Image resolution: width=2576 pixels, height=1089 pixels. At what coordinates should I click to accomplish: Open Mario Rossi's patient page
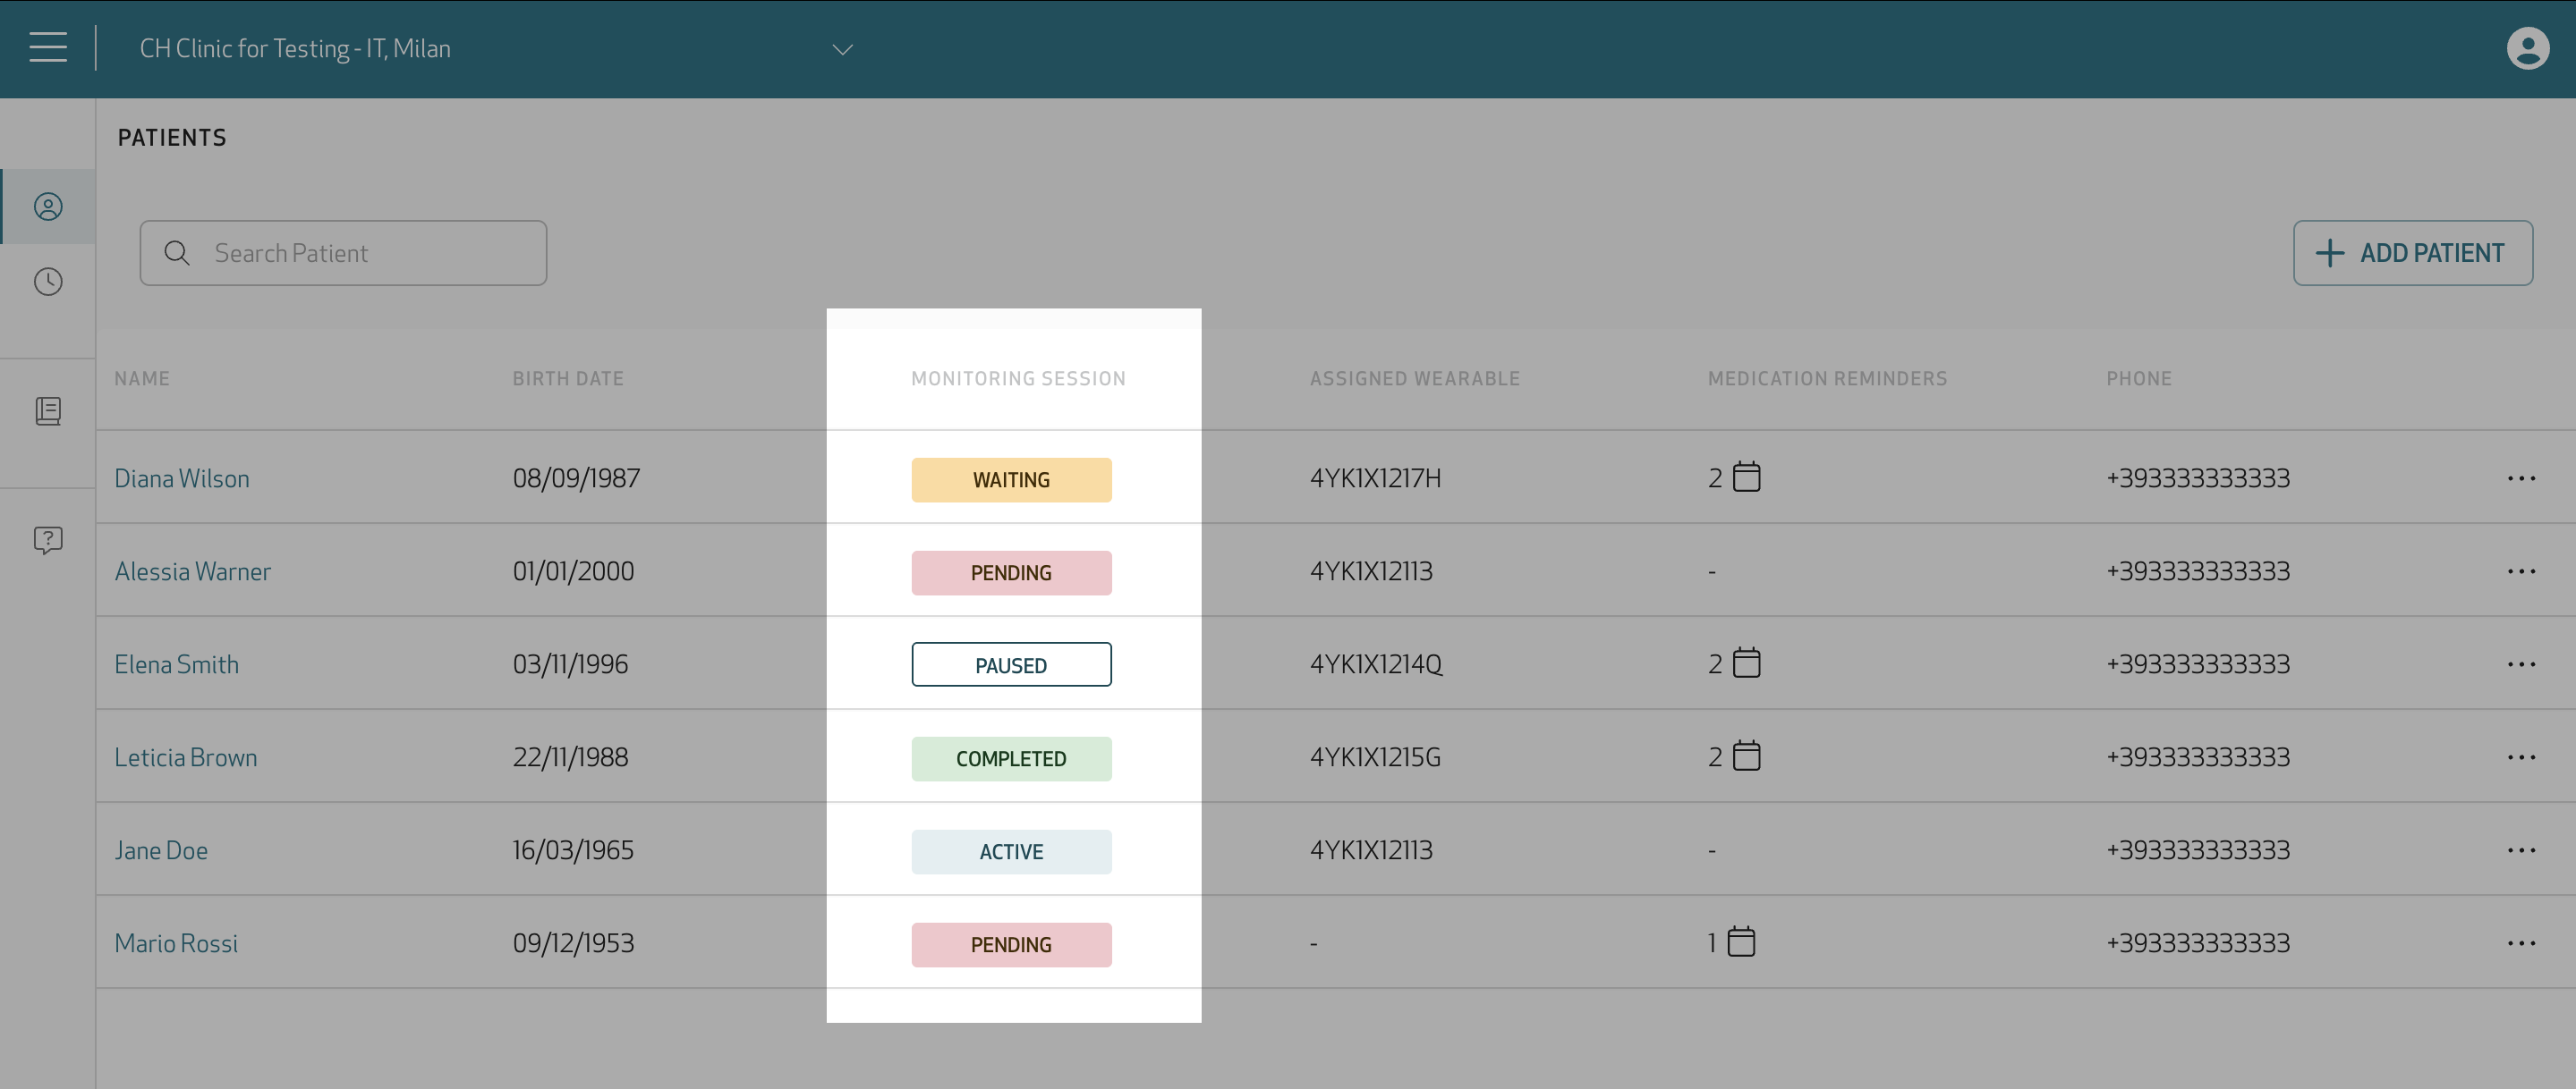click(176, 942)
